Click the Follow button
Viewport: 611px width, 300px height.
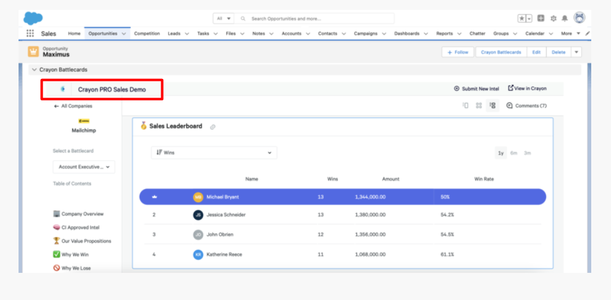458,52
